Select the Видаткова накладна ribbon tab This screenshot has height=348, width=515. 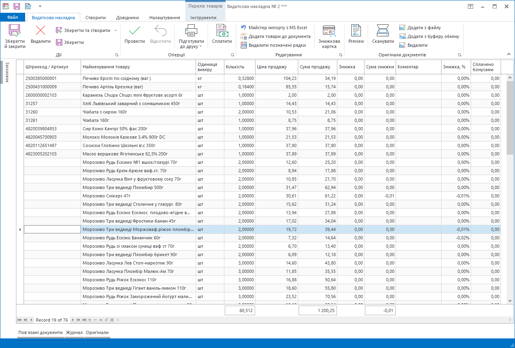(53, 18)
